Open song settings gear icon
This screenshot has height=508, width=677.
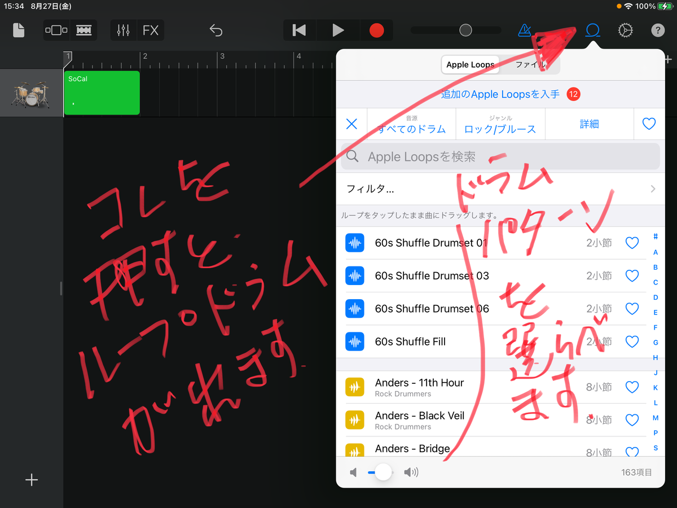point(625,30)
